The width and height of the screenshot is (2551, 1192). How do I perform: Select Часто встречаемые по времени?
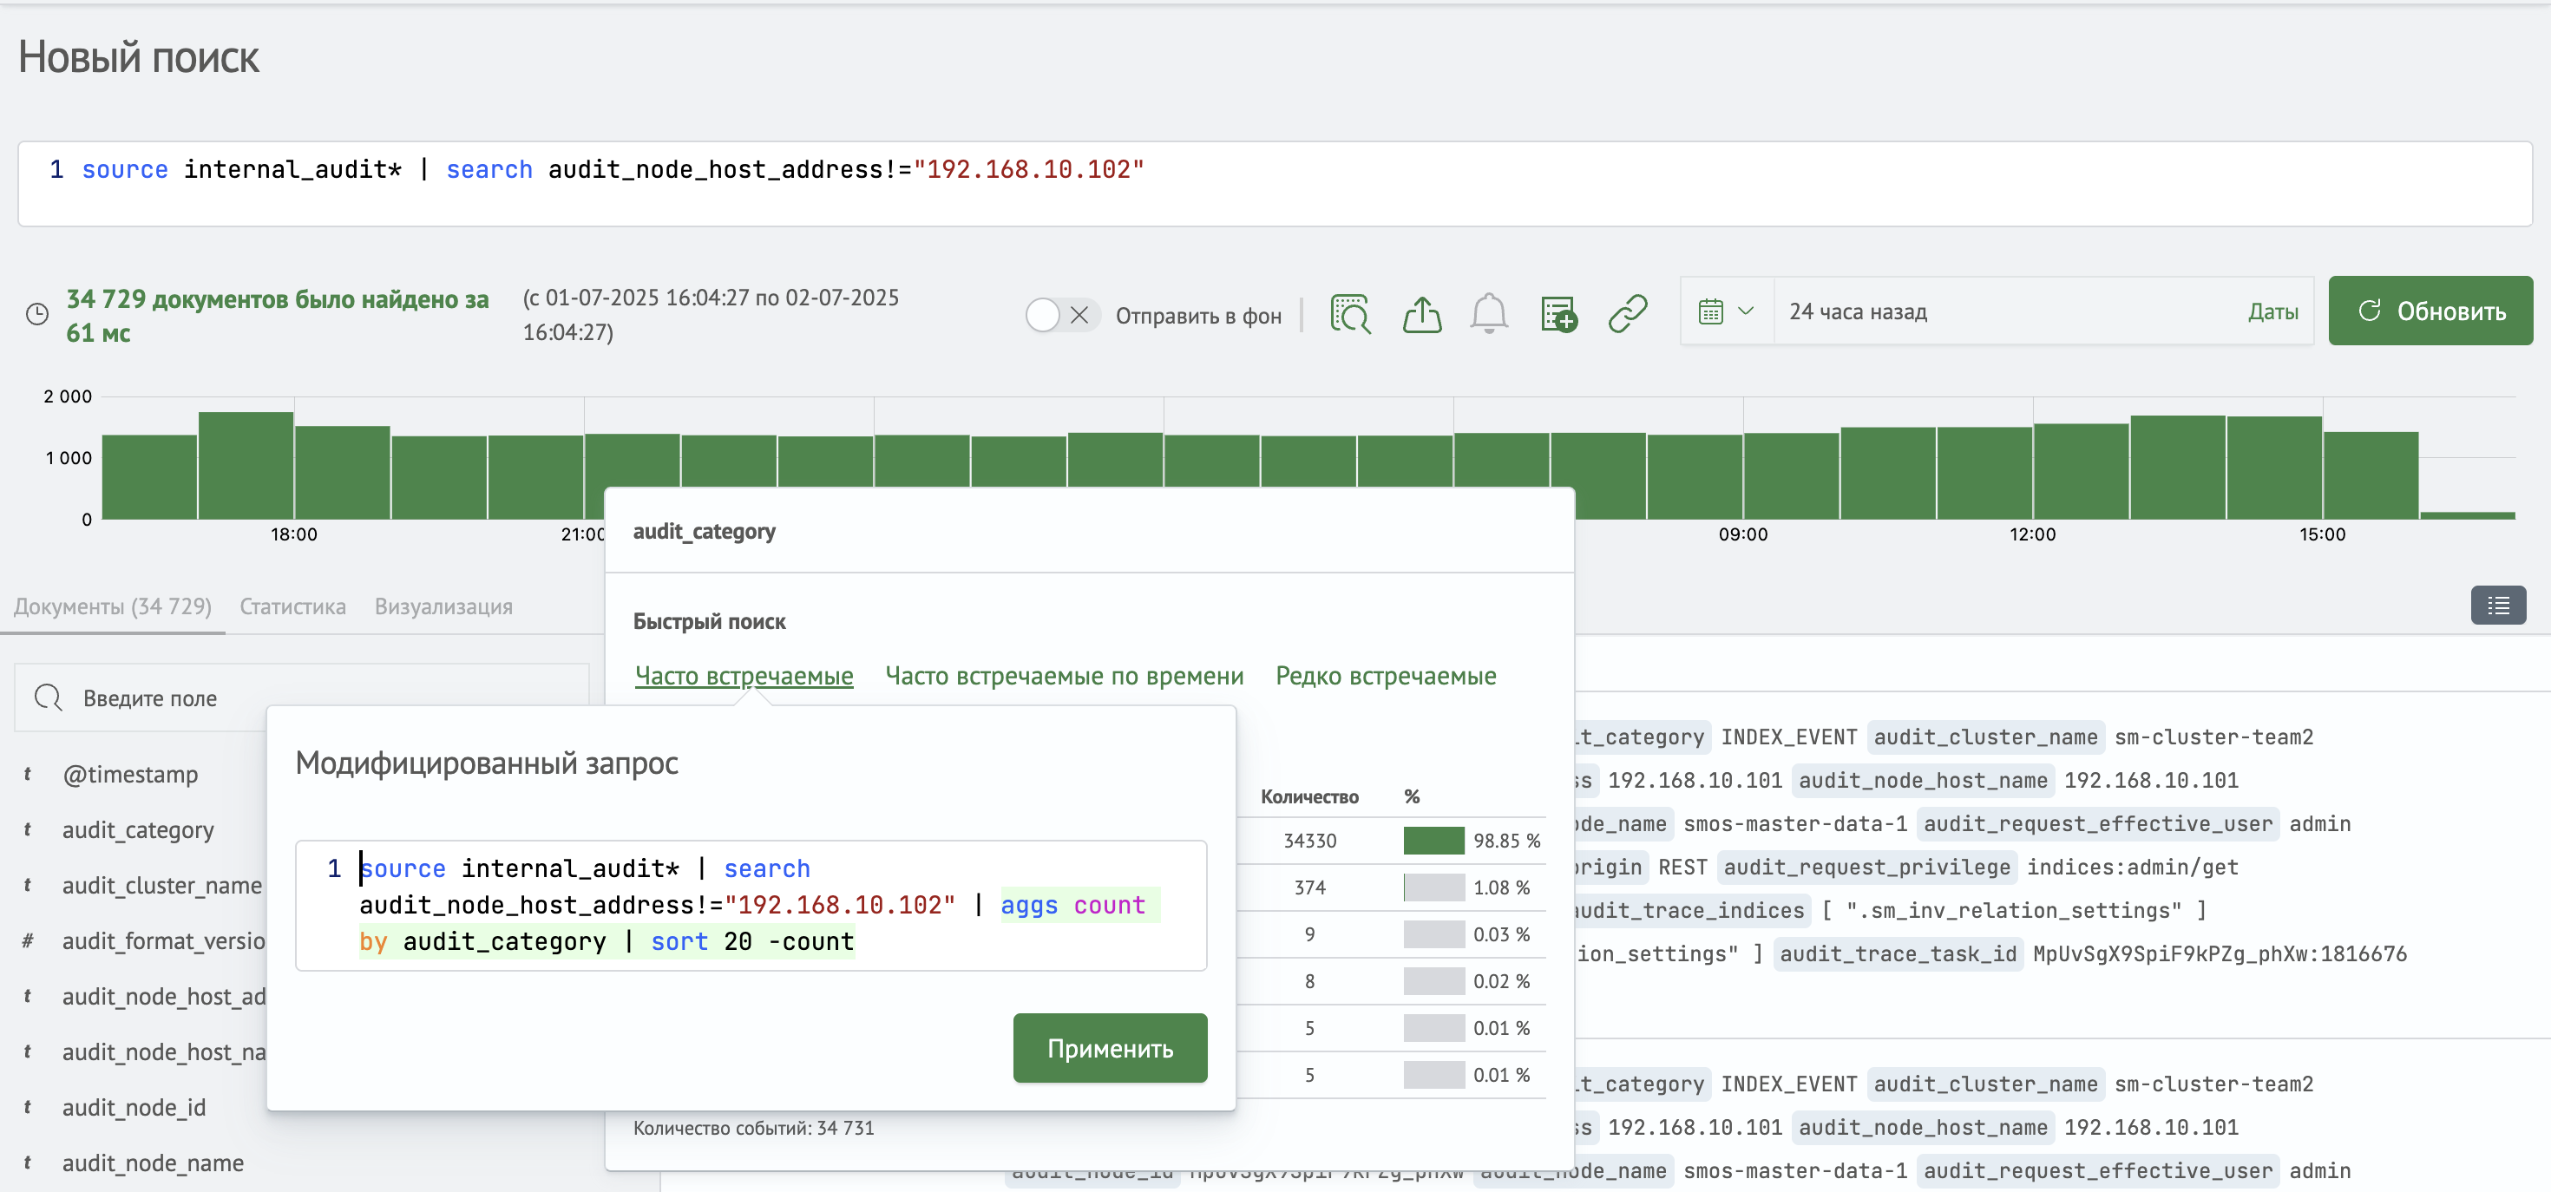coord(1064,675)
